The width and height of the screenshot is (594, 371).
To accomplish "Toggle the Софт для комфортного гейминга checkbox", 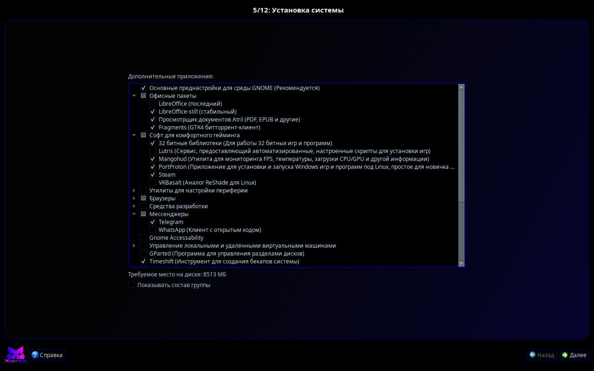I will tap(143, 135).
